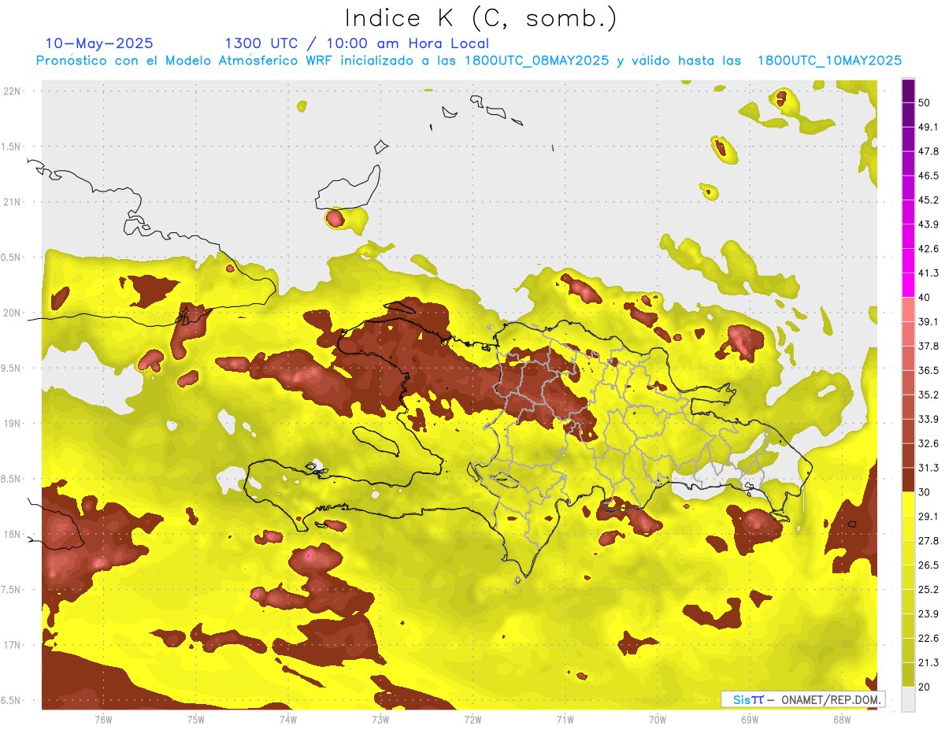Click the '22N' latitude label
The height and width of the screenshot is (730, 945).
[x=13, y=91]
